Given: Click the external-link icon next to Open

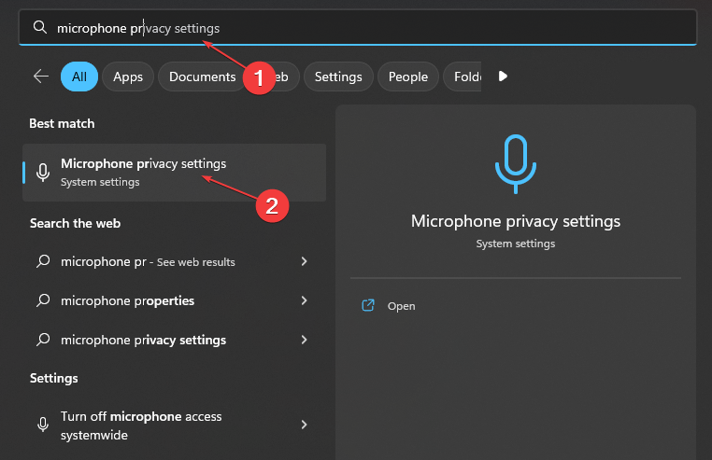Looking at the screenshot, I should (x=368, y=306).
